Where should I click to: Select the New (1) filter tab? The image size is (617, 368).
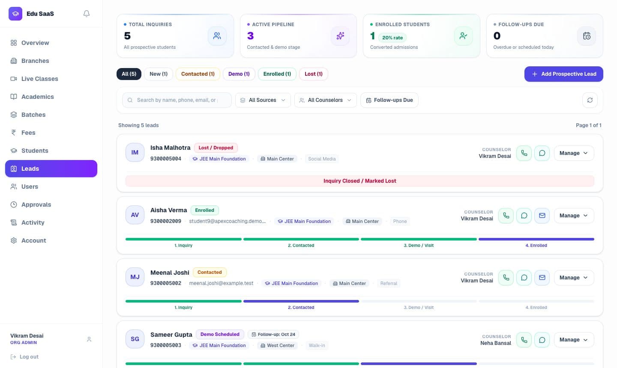point(159,74)
